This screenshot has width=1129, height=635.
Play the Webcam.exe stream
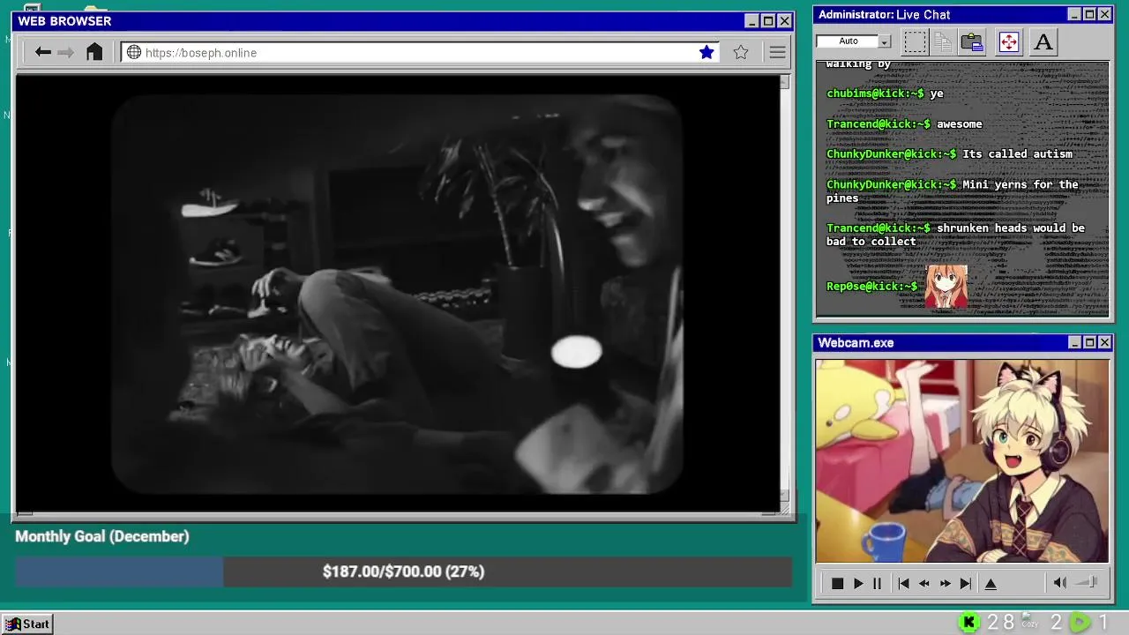click(858, 583)
